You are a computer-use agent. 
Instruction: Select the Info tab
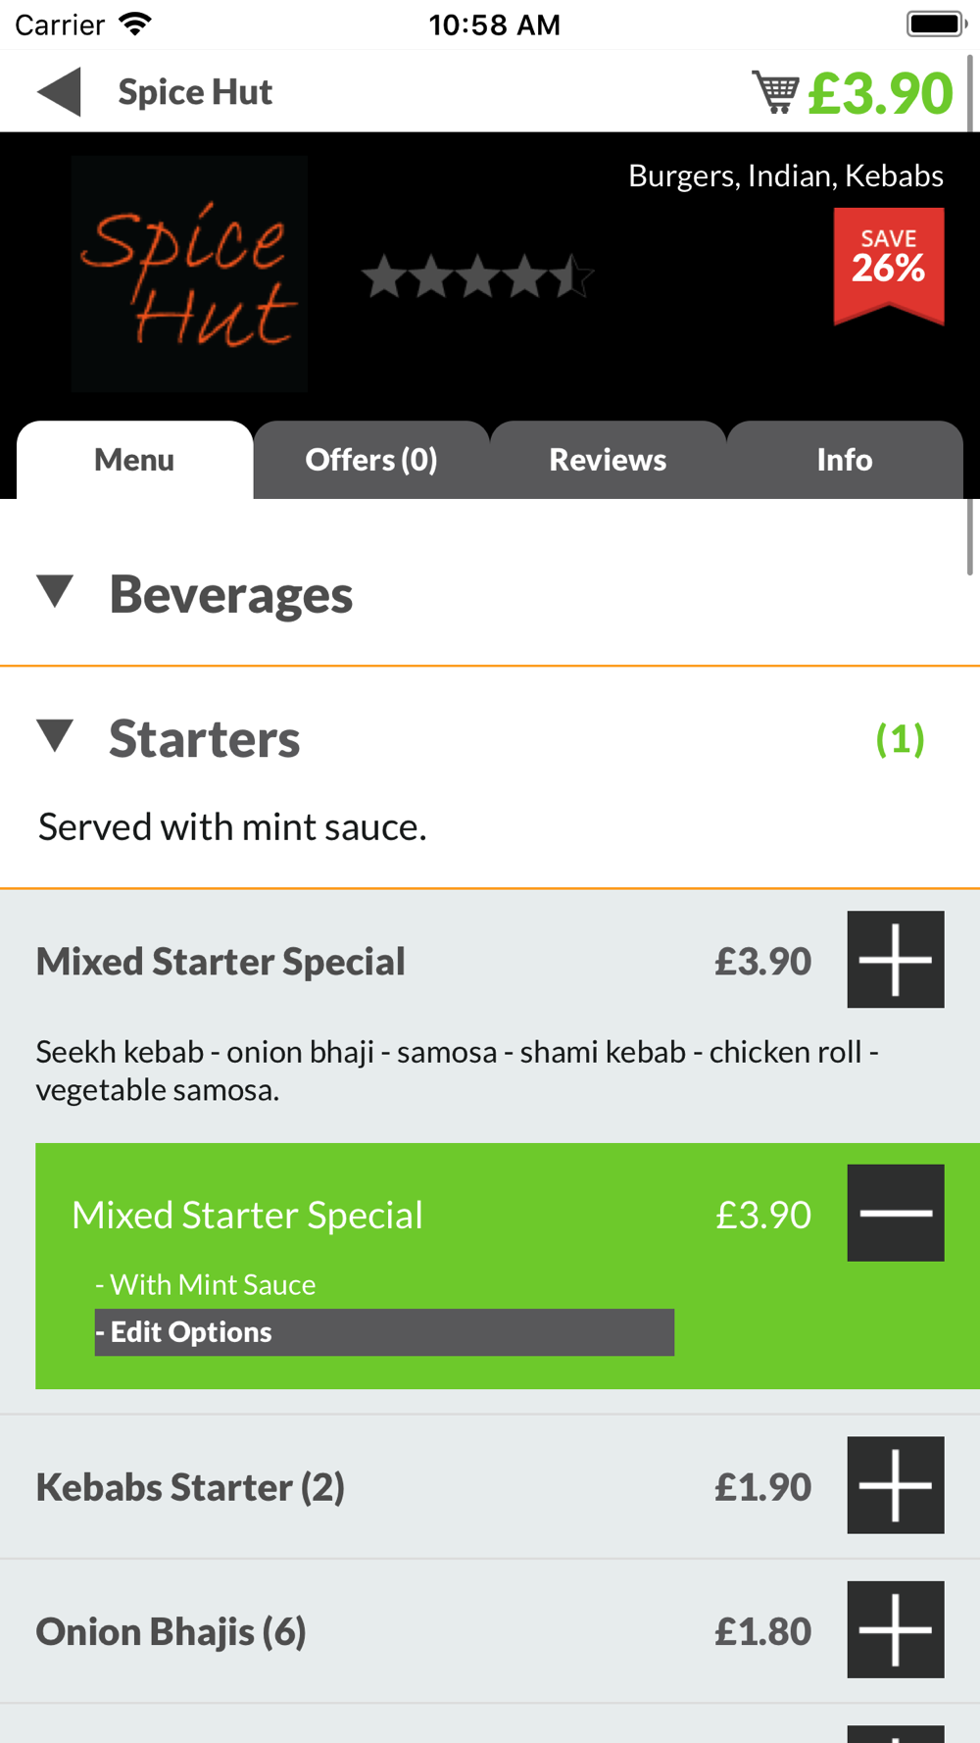coord(845,460)
